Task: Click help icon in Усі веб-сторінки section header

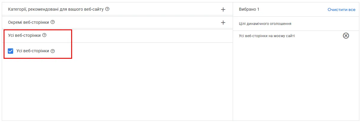Action: pyautogui.click(x=44, y=35)
